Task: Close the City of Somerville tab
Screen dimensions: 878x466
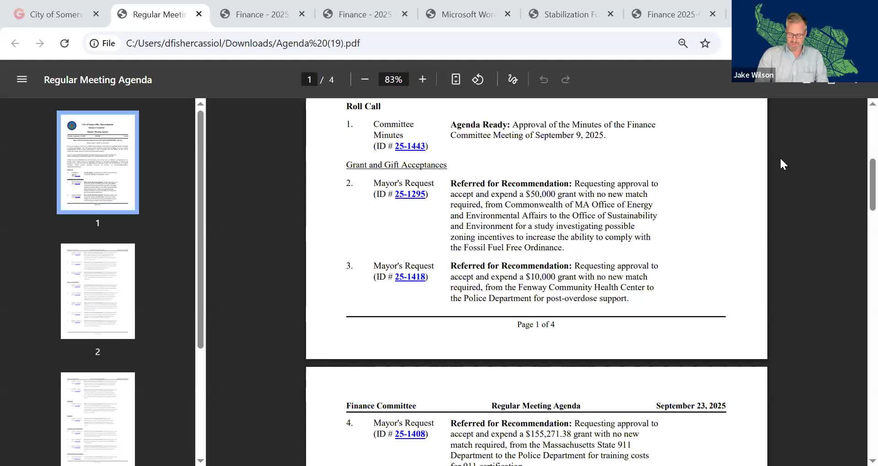Action: click(96, 14)
